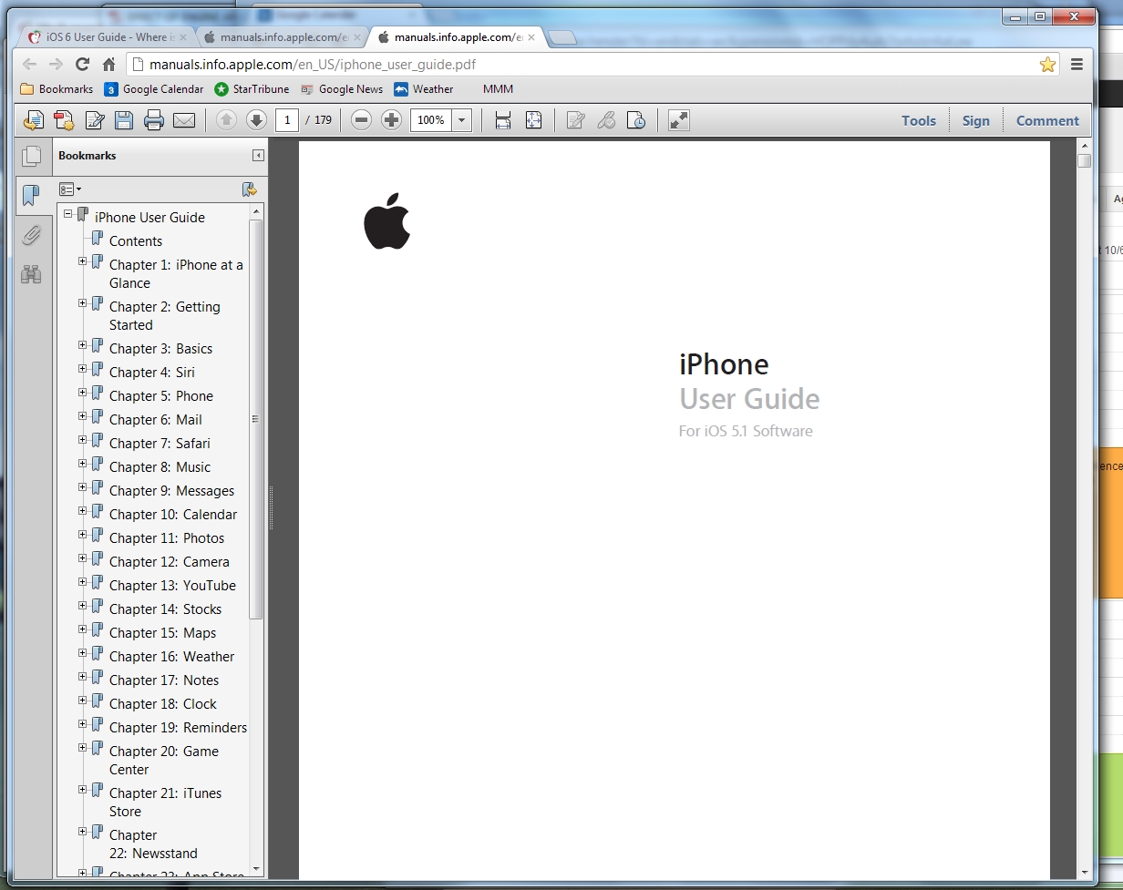Bookmark this page with the star
The image size is (1123, 890).
tap(1047, 64)
